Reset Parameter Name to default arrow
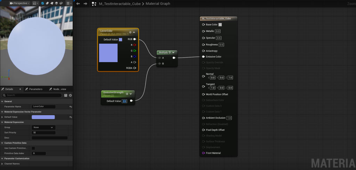This screenshot has width=356, height=170. (x=71, y=107)
